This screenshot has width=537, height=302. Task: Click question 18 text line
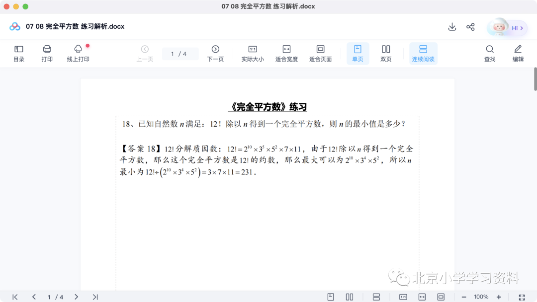tap(264, 124)
